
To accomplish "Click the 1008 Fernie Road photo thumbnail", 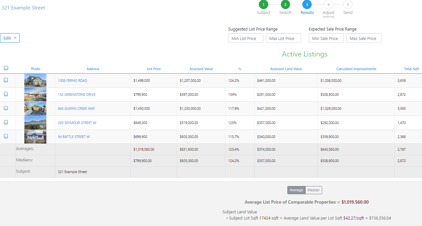I will coord(35,81).
